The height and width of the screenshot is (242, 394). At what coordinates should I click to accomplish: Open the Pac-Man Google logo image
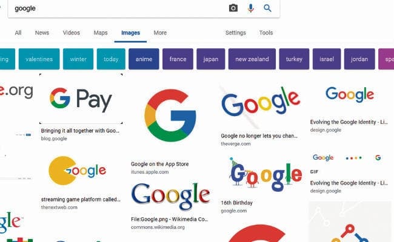[78, 171]
